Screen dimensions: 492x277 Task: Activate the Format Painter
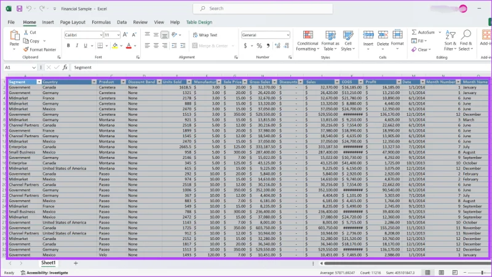(39, 49)
